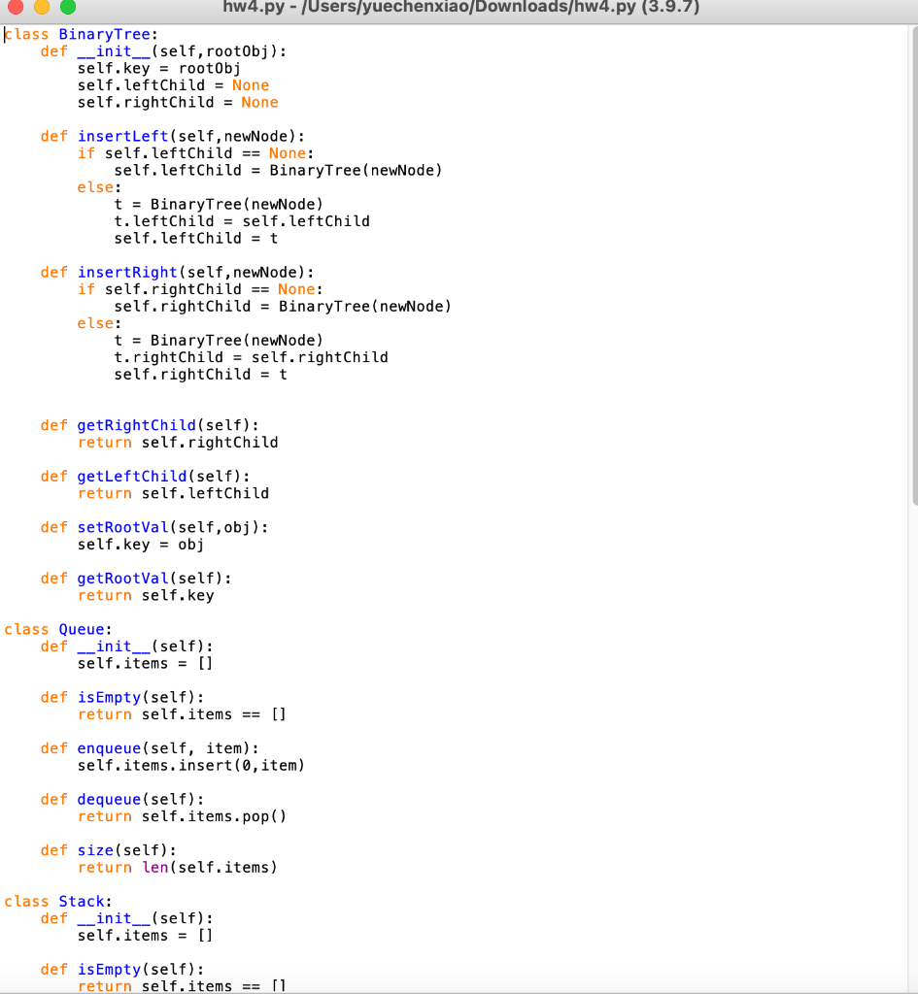918x994 pixels.
Task: Click the getRightChild function definition
Action: tap(136, 425)
